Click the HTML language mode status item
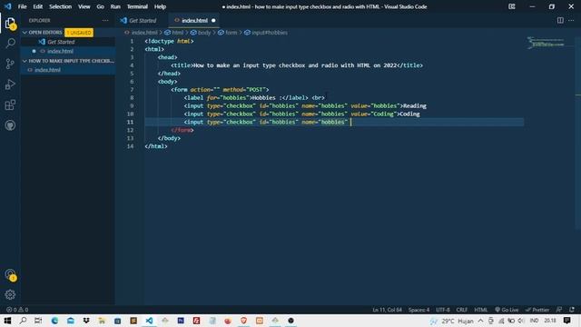This screenshot has width=581, height=327. [x=481, y=310]
